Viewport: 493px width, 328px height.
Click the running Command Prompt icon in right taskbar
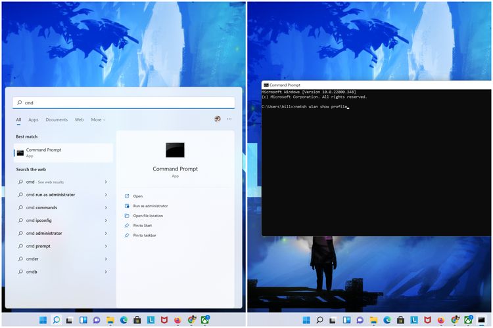pyautogui.click(x=481, y=320)
